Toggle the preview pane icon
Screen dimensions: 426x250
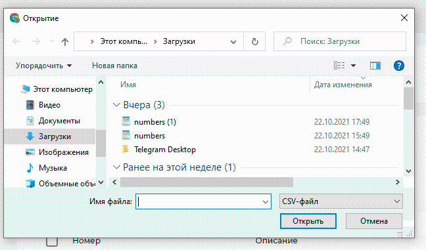(x=375, y=66)
